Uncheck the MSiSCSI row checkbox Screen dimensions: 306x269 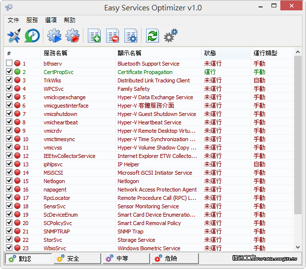pos(9,172)
